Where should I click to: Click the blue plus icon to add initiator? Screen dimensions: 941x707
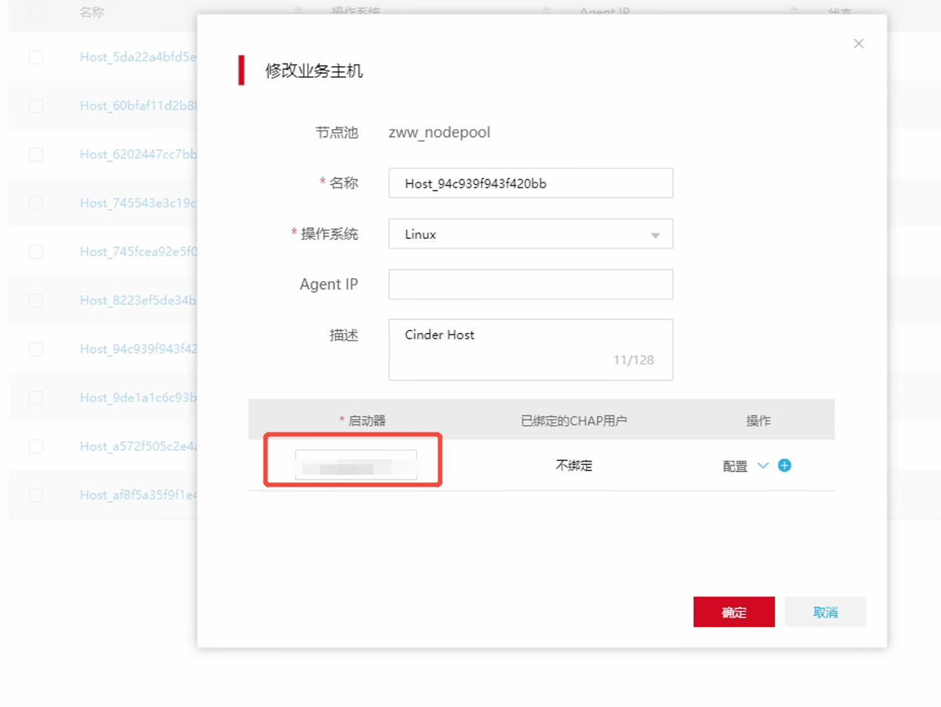click(x=784, y=465)
